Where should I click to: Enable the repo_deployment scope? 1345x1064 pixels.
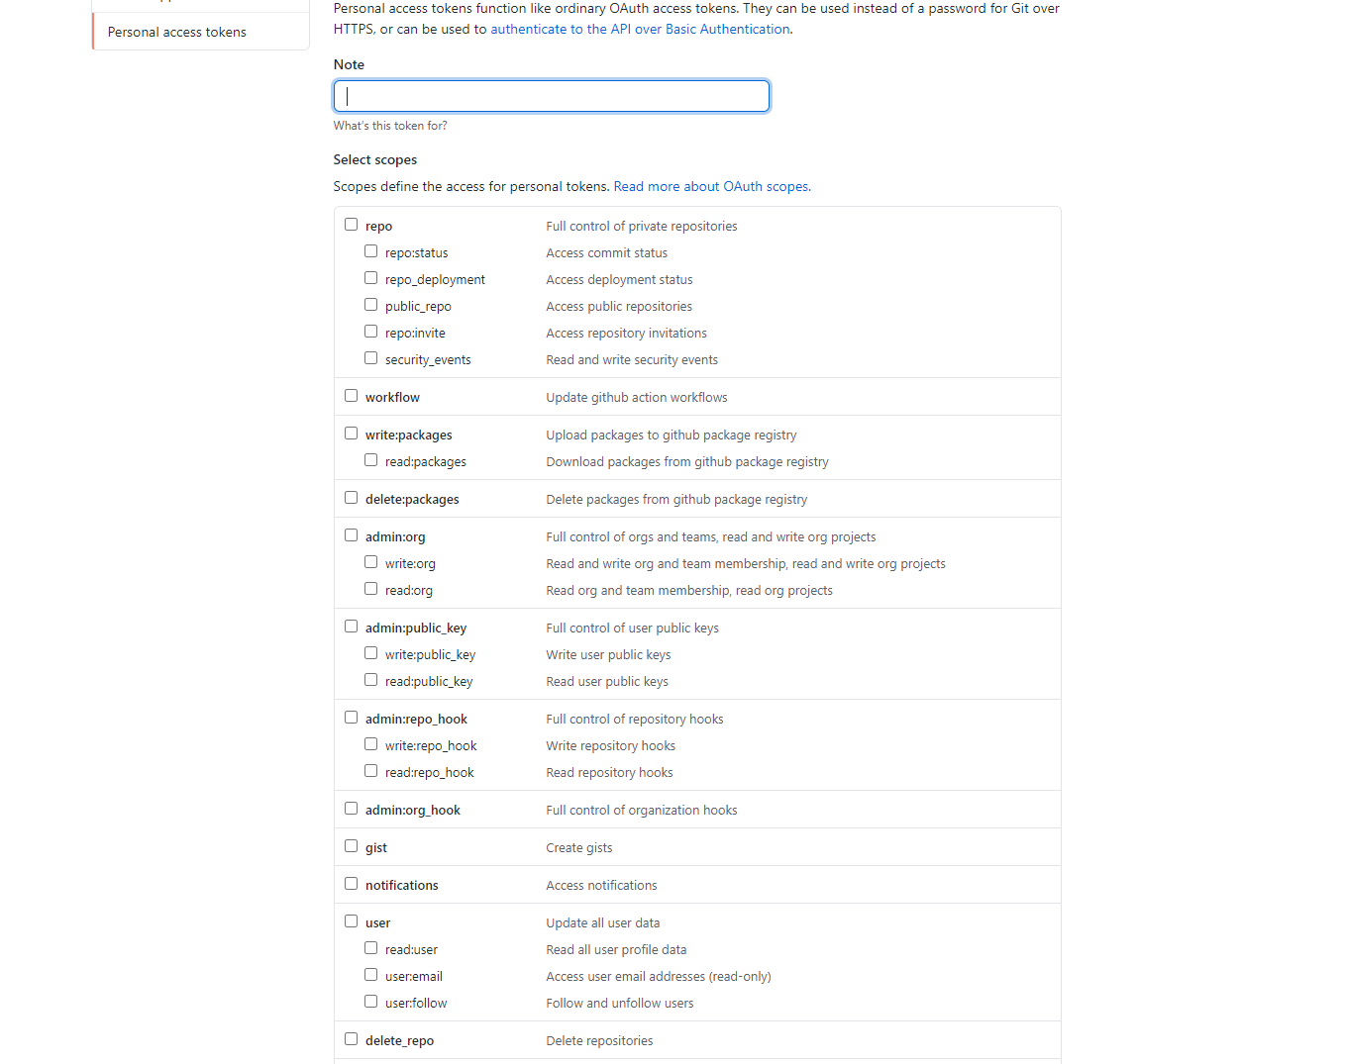pyautogui.click(x=370, y=277)
